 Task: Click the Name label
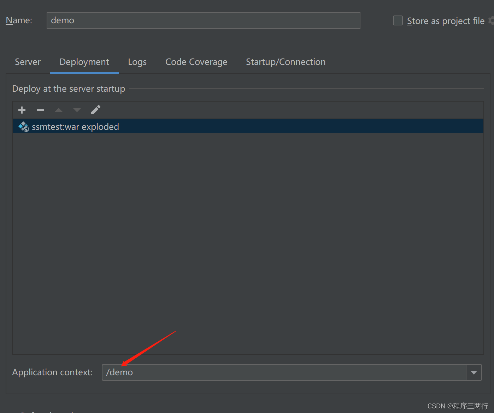click(19, 20)
